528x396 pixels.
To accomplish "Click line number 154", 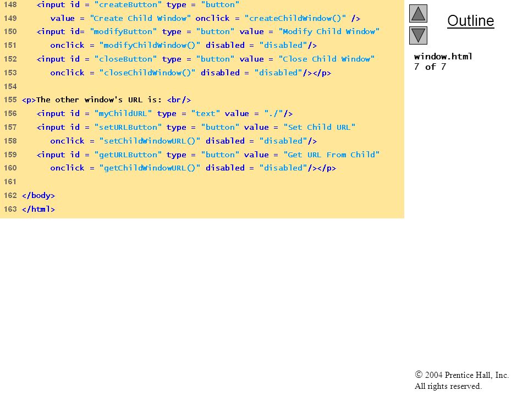I will click(10, 86).
